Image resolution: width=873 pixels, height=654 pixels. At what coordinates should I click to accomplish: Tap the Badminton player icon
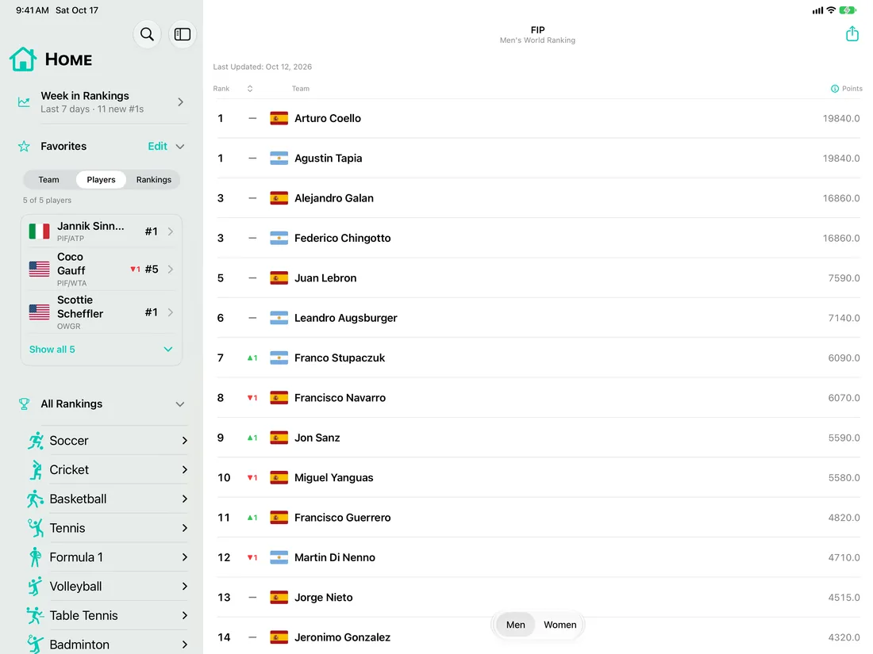(x=35, y=644)
